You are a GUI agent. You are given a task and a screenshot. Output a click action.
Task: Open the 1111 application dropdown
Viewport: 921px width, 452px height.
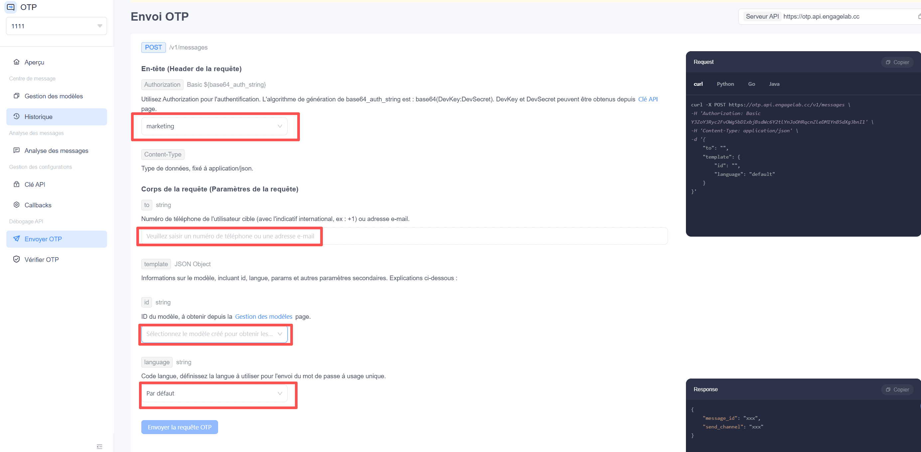point(57,26)
